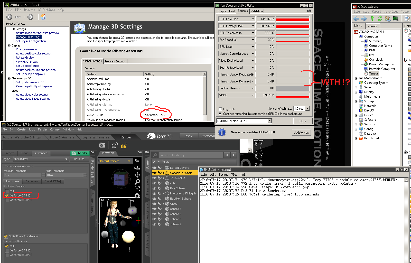Click the Home icon in NVIDIA Control Panel
411x263 pixels.
44,17
